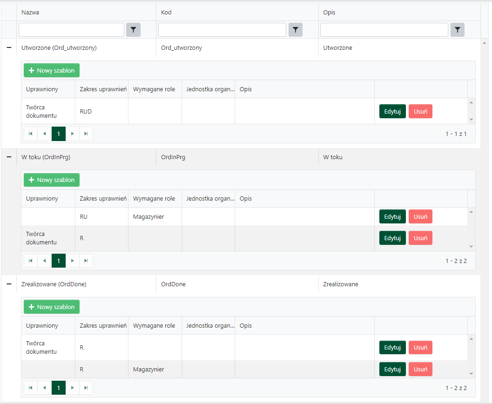Delete Magazynier template in Zrealizowane
Image resolution: width=492 pixels, height=404 pixels.
point(420,369)
